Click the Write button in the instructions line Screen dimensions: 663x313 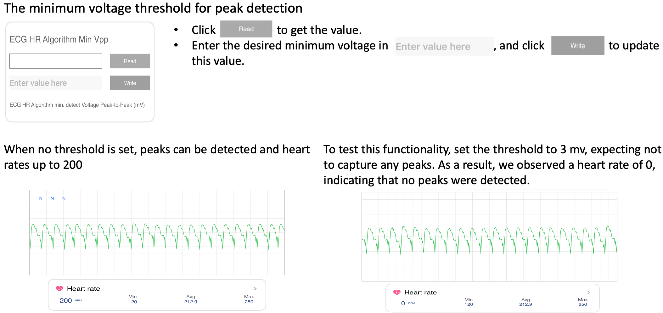click(578, 46)
